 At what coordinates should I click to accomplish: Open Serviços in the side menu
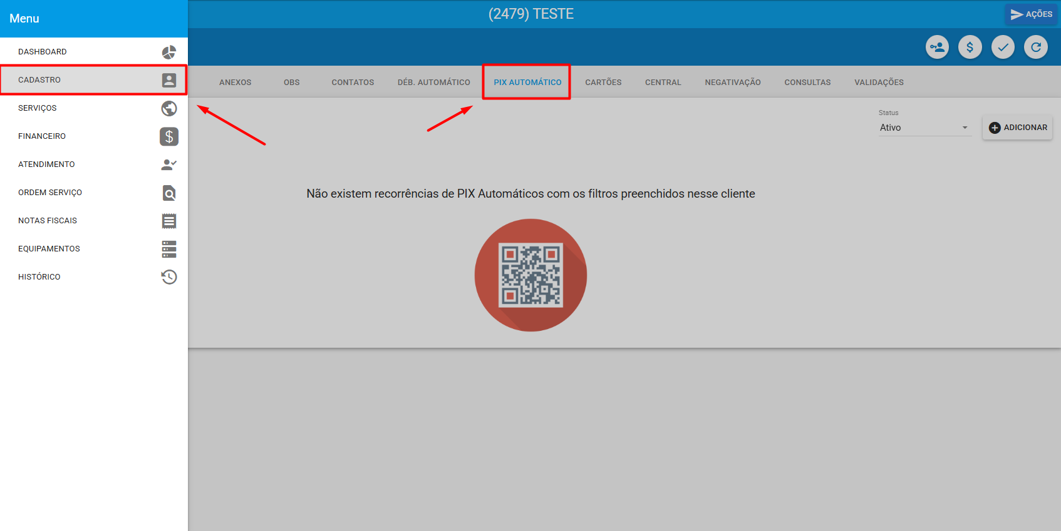tap(94, 108)
